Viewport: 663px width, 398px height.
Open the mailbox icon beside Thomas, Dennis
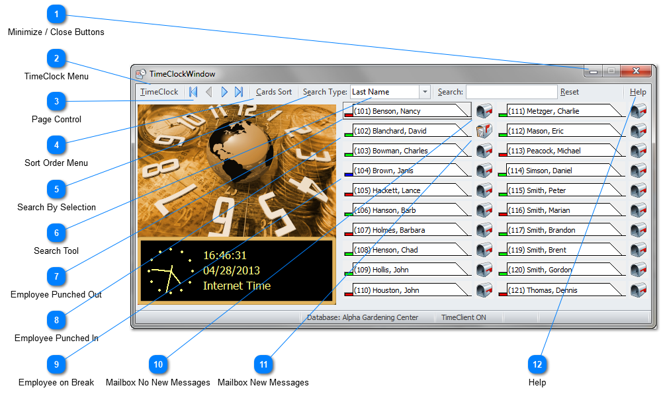(x=639, y=289)
